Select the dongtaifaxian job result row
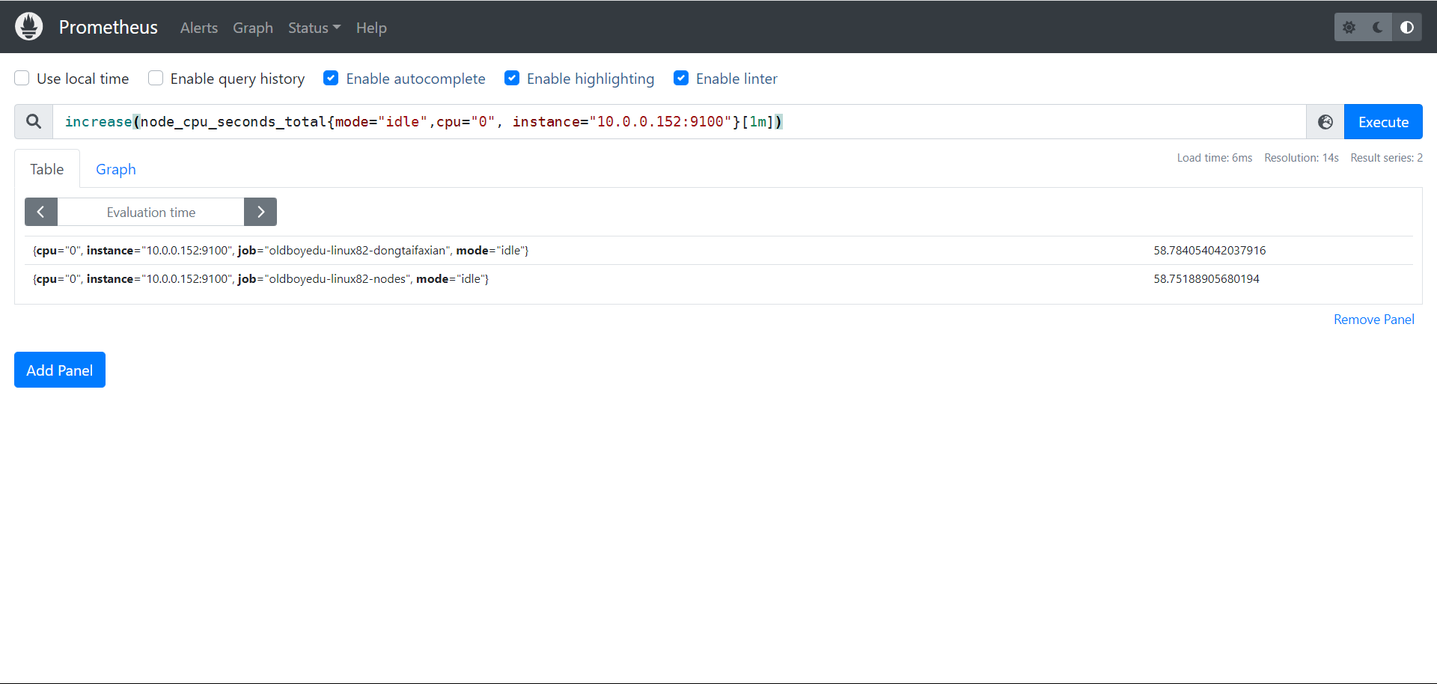 coord(718,251)
